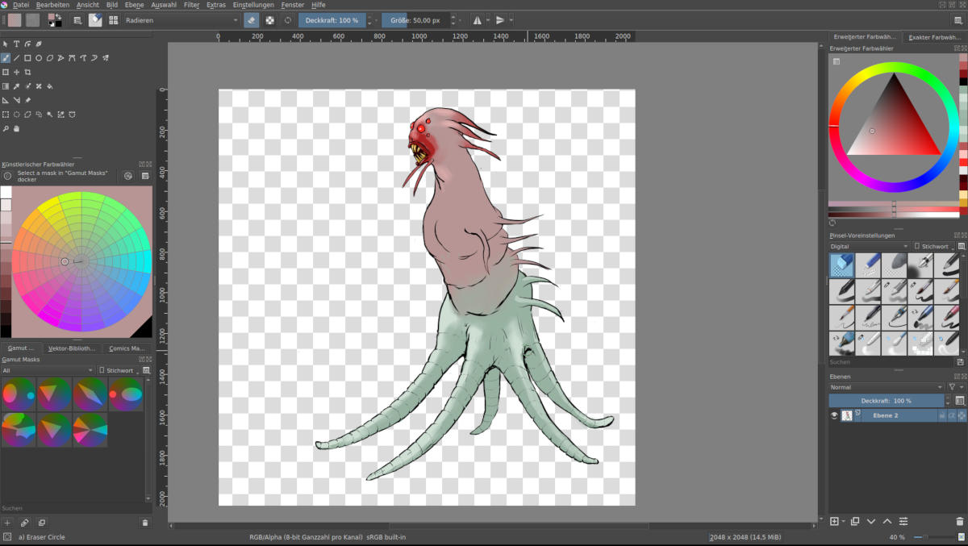This screenshot has height=546, width=968.
Task: Expand the Digital brush tag dropdown
Action: [x=870, y=246]
